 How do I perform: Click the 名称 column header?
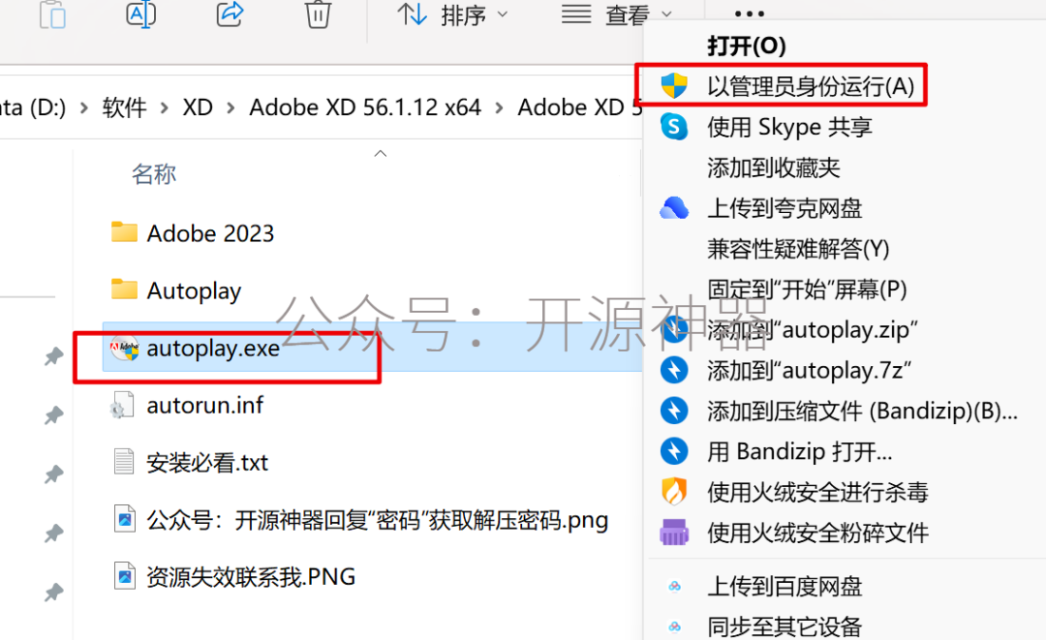[x=153, y=174]
